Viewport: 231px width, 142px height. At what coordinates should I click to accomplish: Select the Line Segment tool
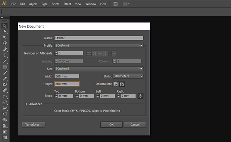coord(5,61)
